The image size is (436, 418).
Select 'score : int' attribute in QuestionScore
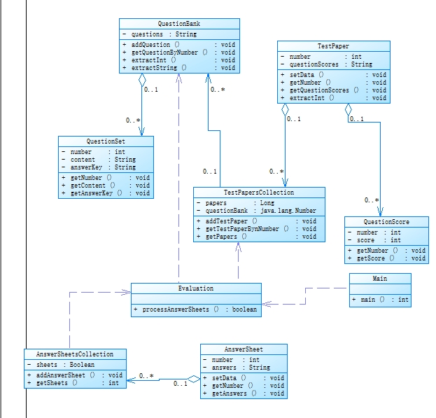[374, 240]
